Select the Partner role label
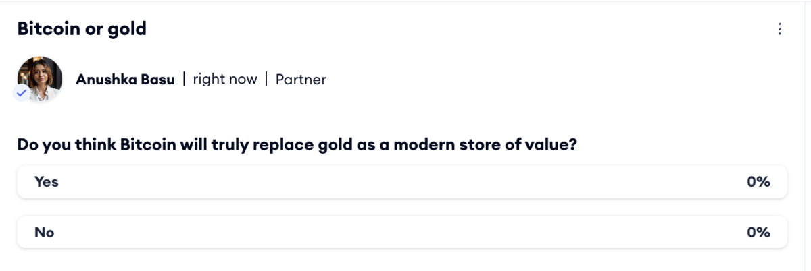 301,80
